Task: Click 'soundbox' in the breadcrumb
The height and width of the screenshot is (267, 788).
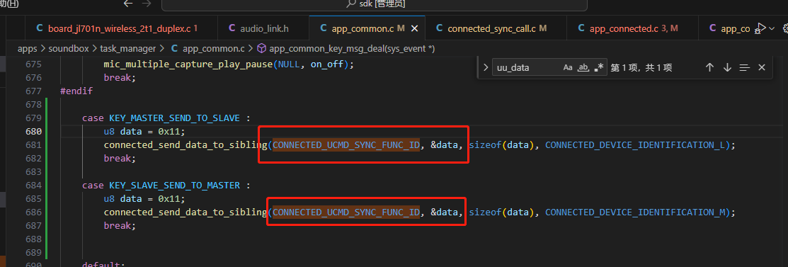Action: click(69, 49)
